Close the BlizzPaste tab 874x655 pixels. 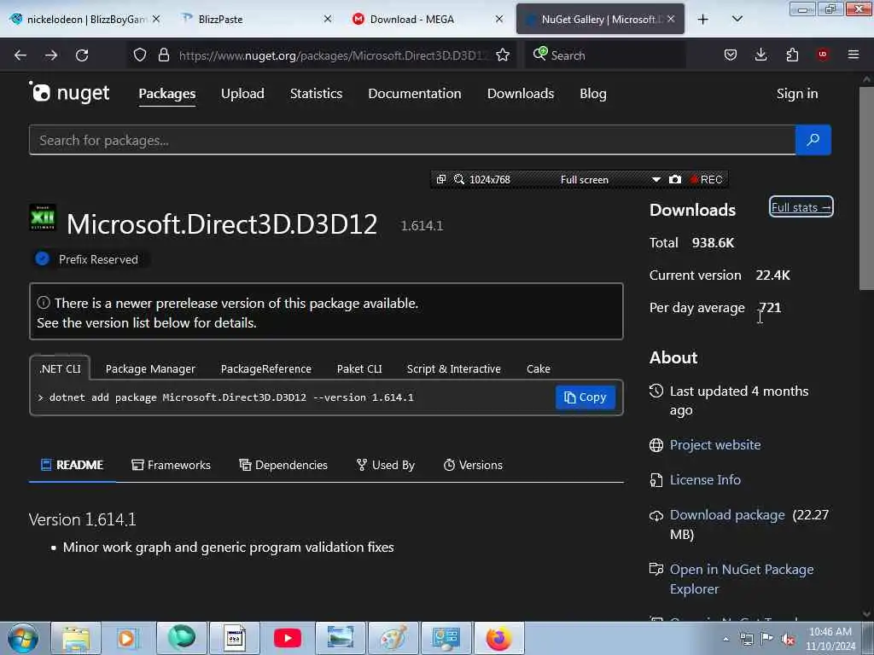328,19
